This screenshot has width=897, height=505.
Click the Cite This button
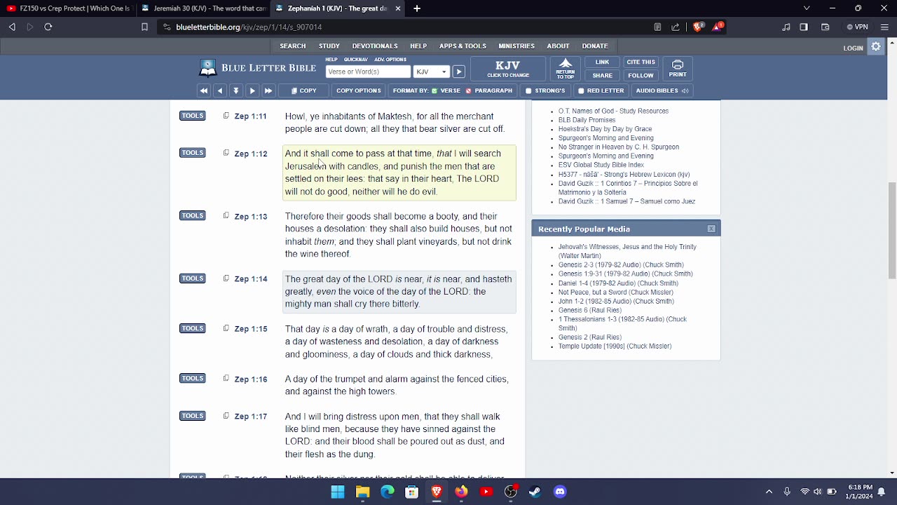(x=641, y=62)
